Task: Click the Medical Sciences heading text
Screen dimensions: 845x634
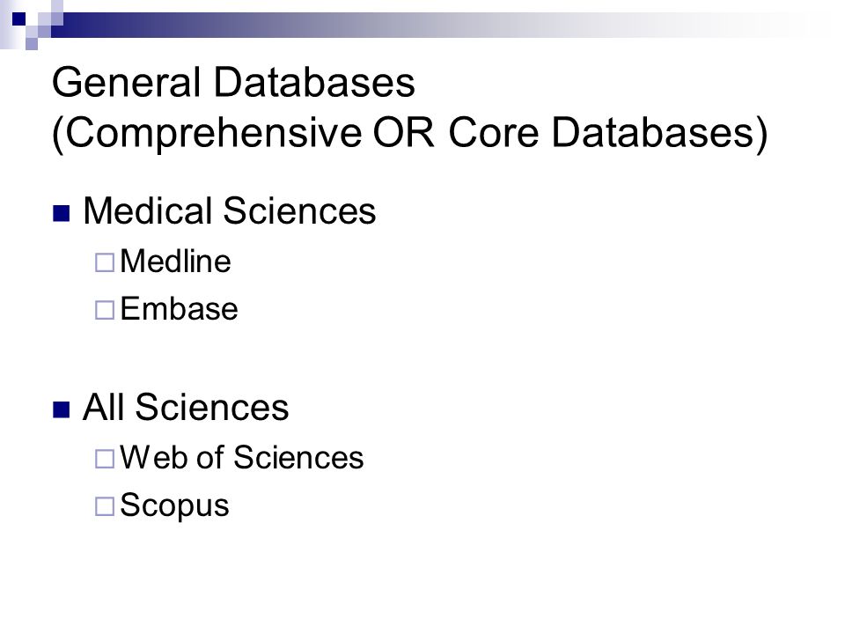Action: [230, 210]
